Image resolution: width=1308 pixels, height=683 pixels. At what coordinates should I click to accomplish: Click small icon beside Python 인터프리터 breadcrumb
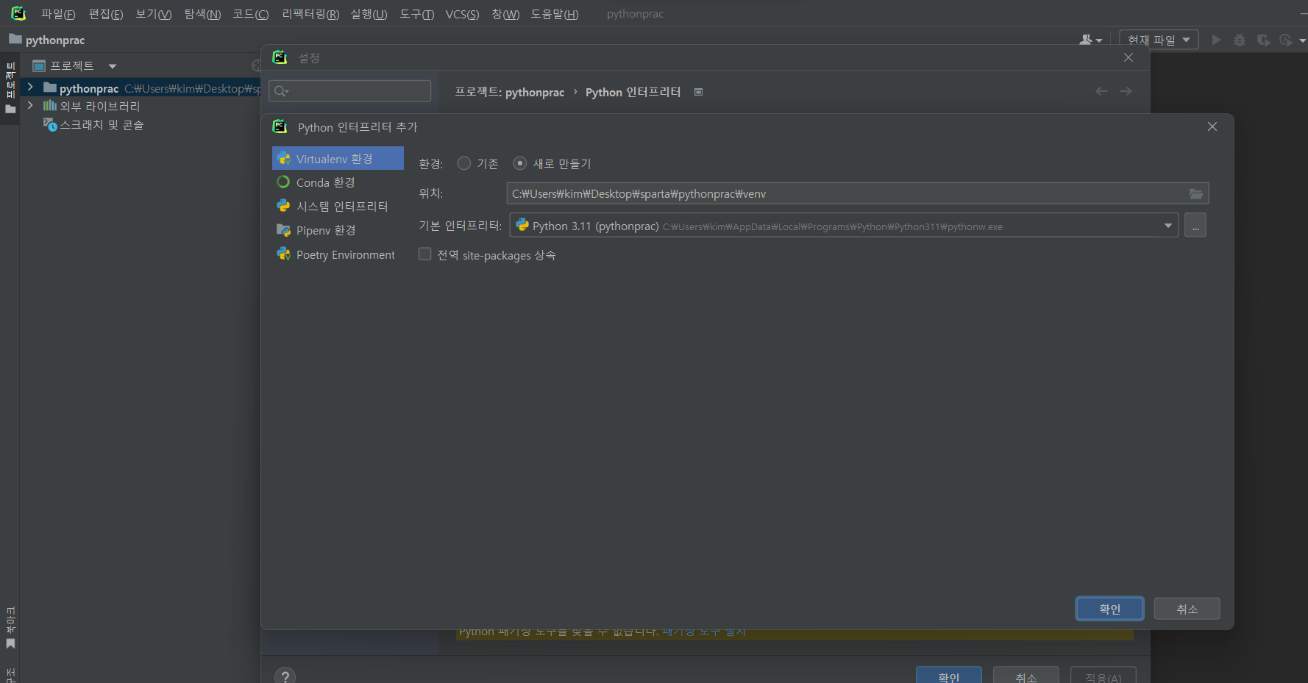[x=698, y=92]
